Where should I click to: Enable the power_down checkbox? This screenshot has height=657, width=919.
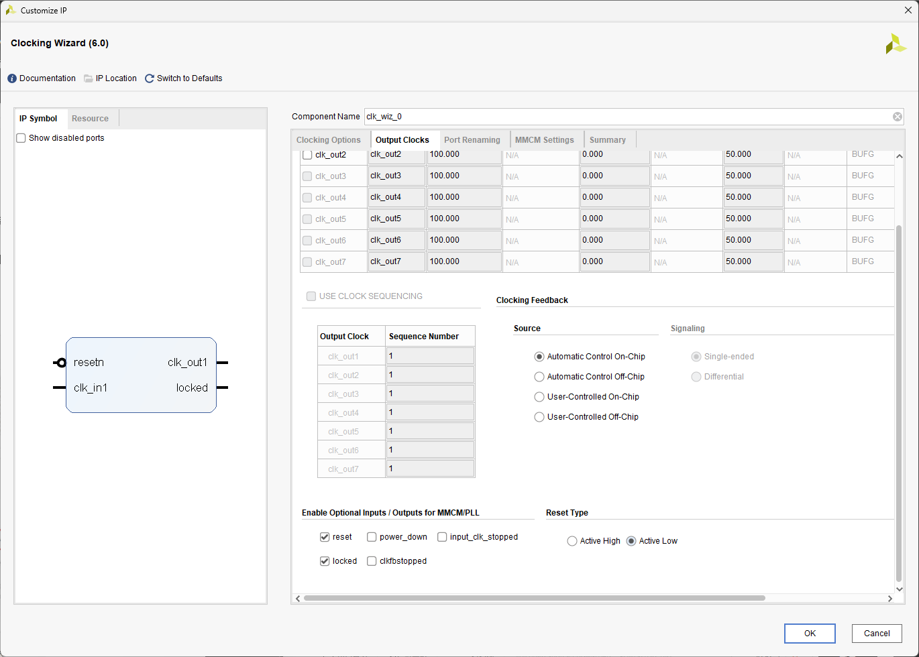(372, 537)
